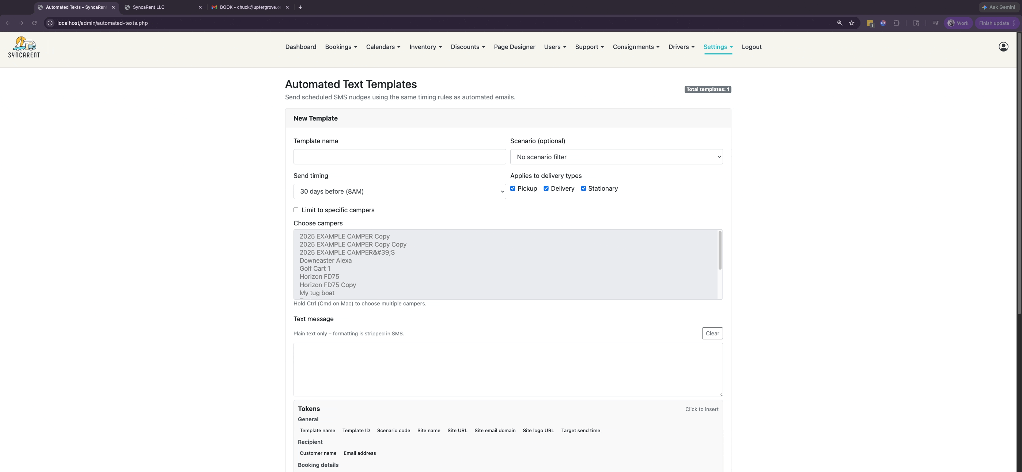1022x472 pixels.
Task: Go to Dashboard
Action: click(300, 47)
